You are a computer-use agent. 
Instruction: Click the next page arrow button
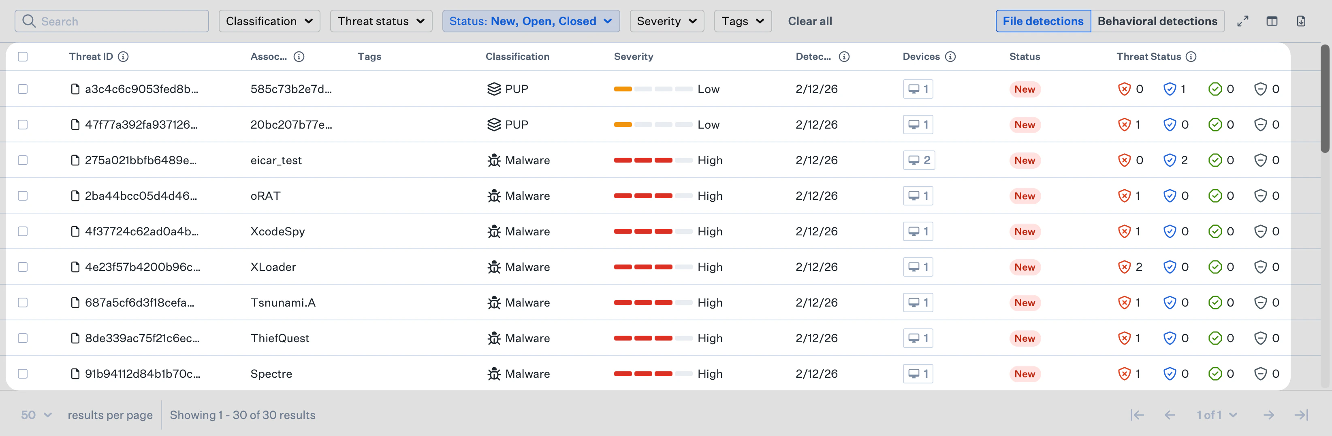pos(1269,414)
